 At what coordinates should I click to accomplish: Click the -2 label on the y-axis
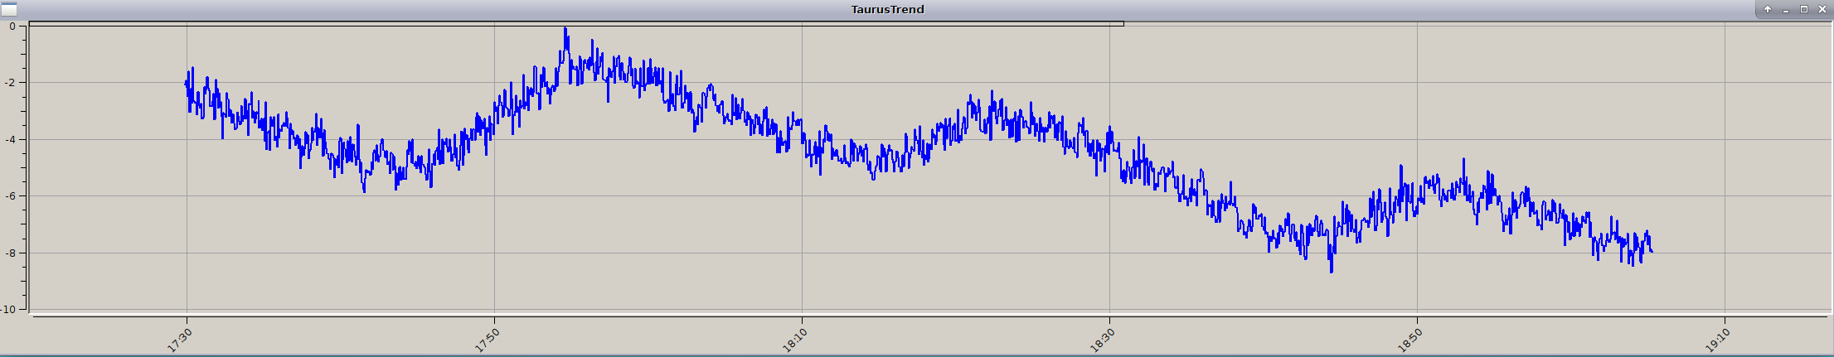(x=10, y=83)
